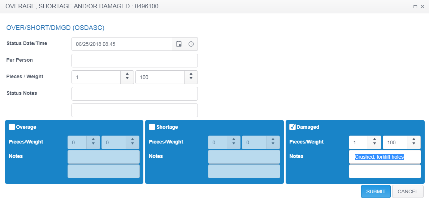The width and height of the screenshot is (429, 203).
Task: Click Damaged notes field with 'Crushed, forklift holes'
Action: pos(385,157)
